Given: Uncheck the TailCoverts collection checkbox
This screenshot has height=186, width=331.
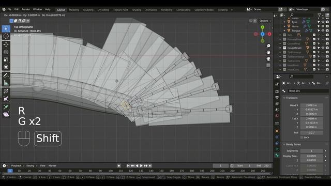Looking at the screenshot, I should (314, 61).
